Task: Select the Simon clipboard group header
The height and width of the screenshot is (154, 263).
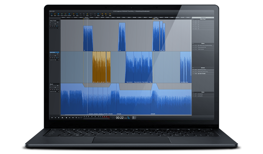Action: tap(203, 43)
